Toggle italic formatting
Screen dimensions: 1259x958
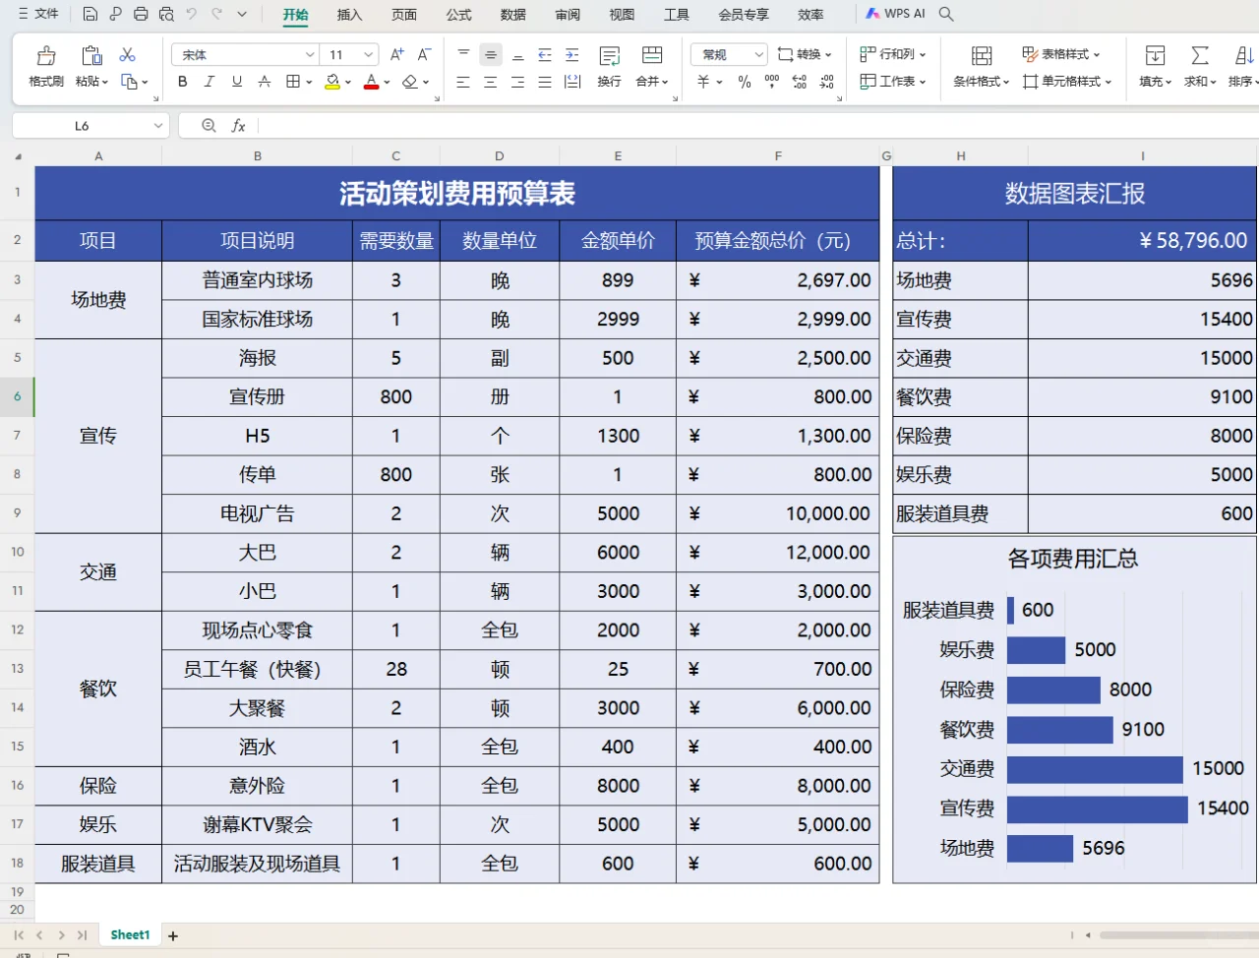click(210, 82)
